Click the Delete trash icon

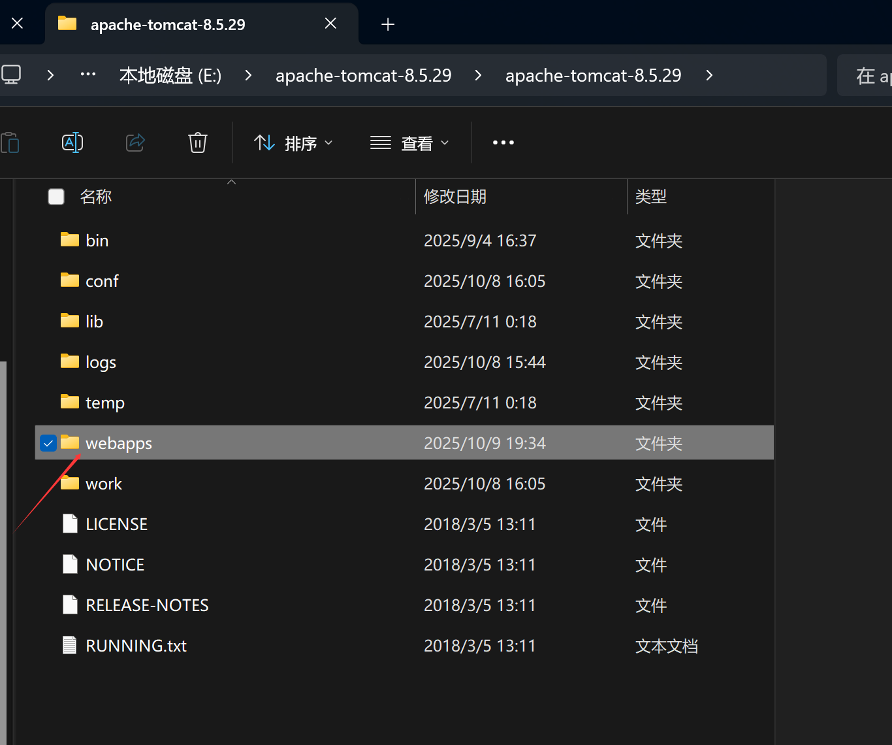(198, 142)
